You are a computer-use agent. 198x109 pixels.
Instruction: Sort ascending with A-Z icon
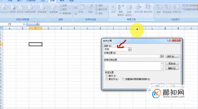coord(76,7)
